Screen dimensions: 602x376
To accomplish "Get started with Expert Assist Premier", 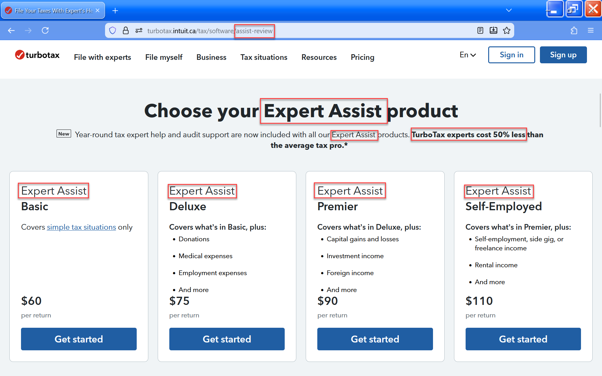I will 375,339.
